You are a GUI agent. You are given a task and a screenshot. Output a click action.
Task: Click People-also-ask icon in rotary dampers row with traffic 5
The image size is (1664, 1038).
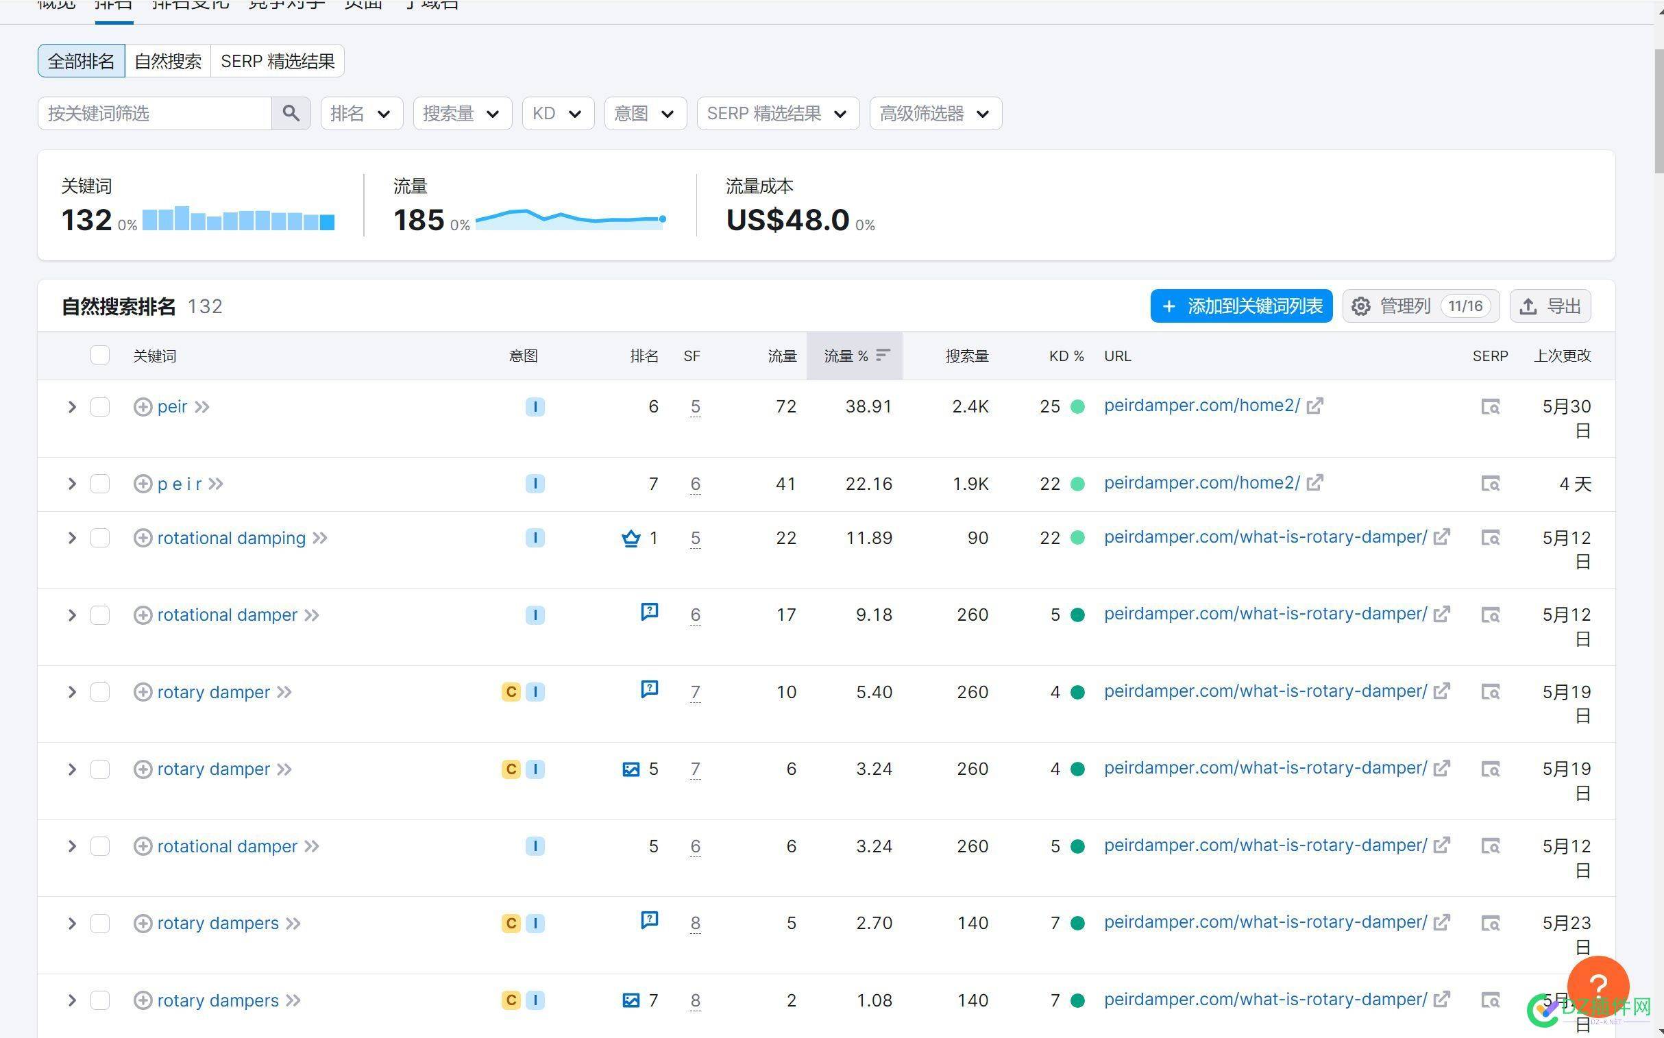coord(649,919)
